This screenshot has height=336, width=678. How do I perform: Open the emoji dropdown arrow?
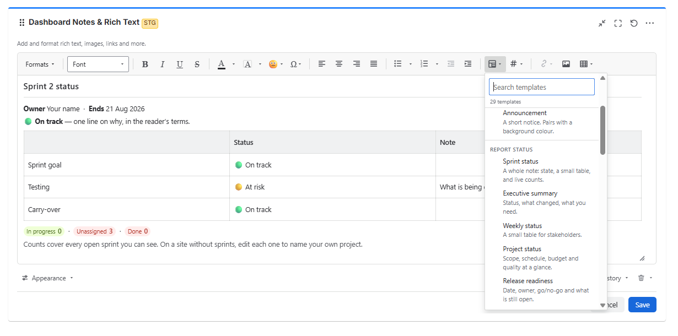tap(282, 64)
